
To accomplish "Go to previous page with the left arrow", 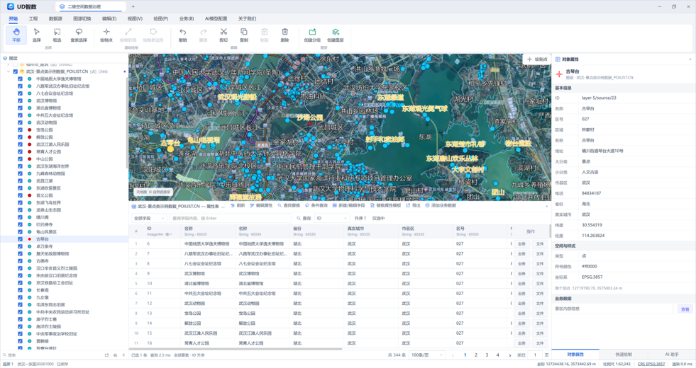I will pos(453,355).
